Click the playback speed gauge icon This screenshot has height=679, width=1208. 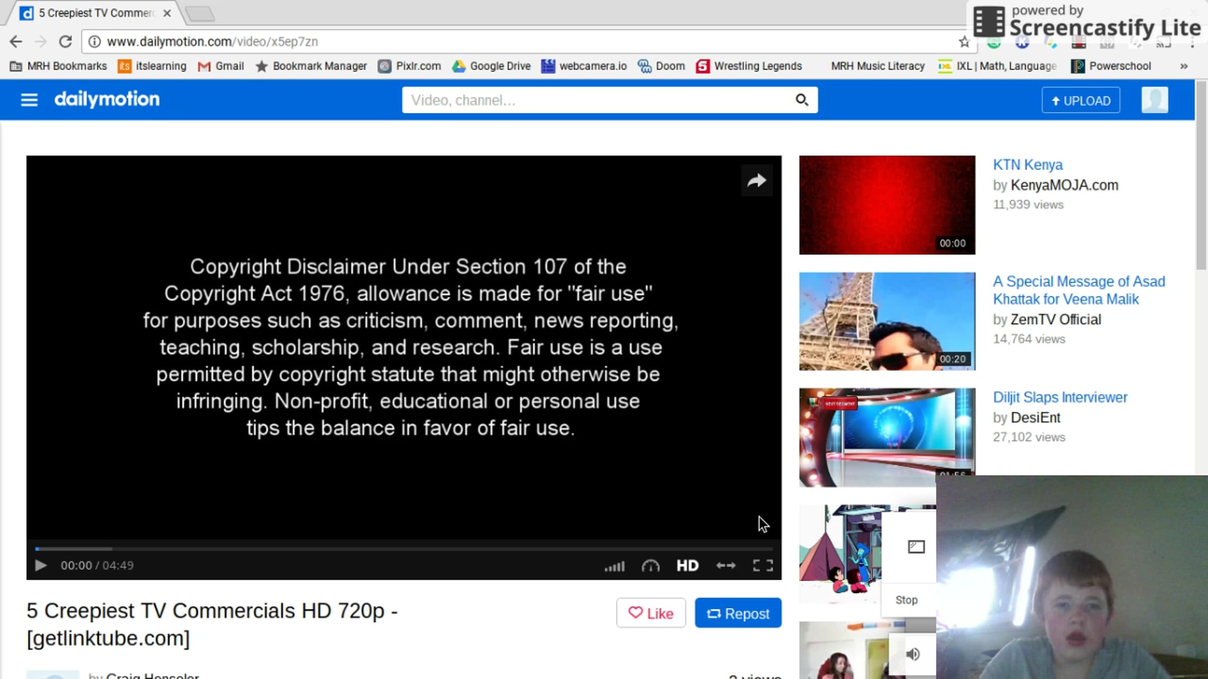[x=650, y=566]
